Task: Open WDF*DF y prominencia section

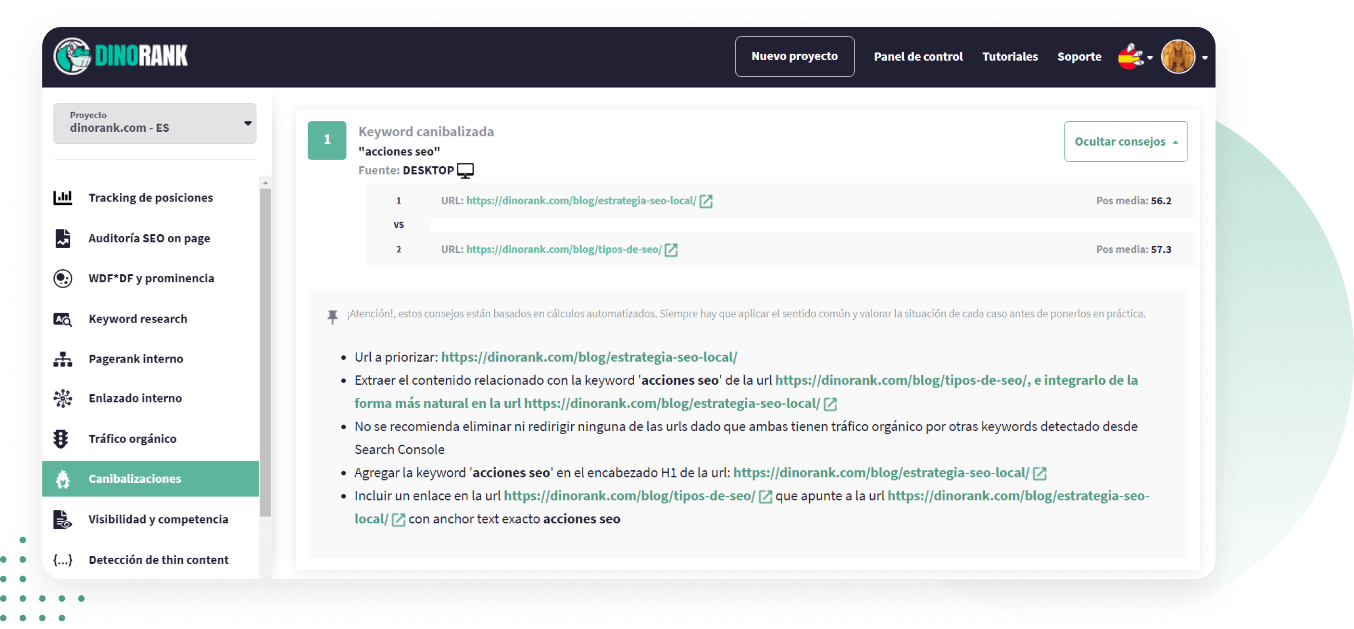Action: pos(151,278)
